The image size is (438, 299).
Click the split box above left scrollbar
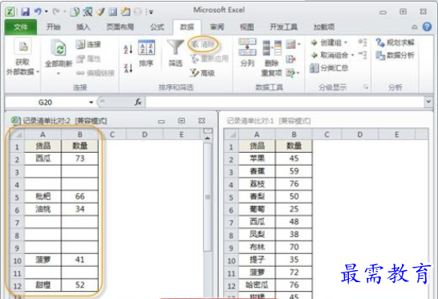(x=208, y=130)
